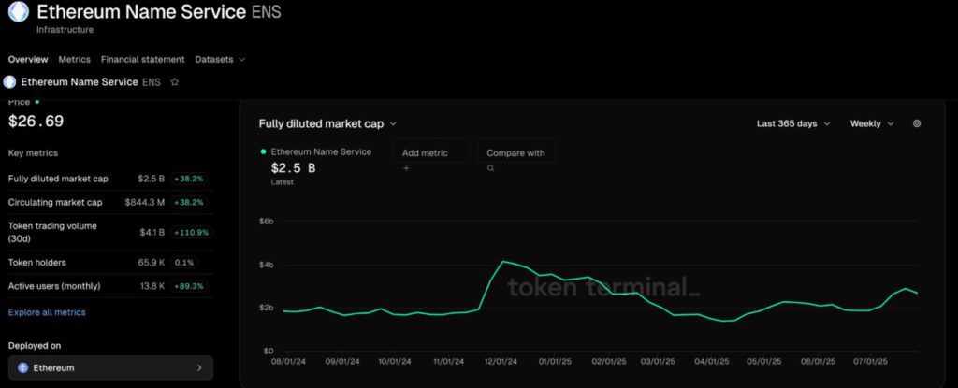Click the small ENS logo beside the star
The image size is (958, 388).
[x=10, y=82]
